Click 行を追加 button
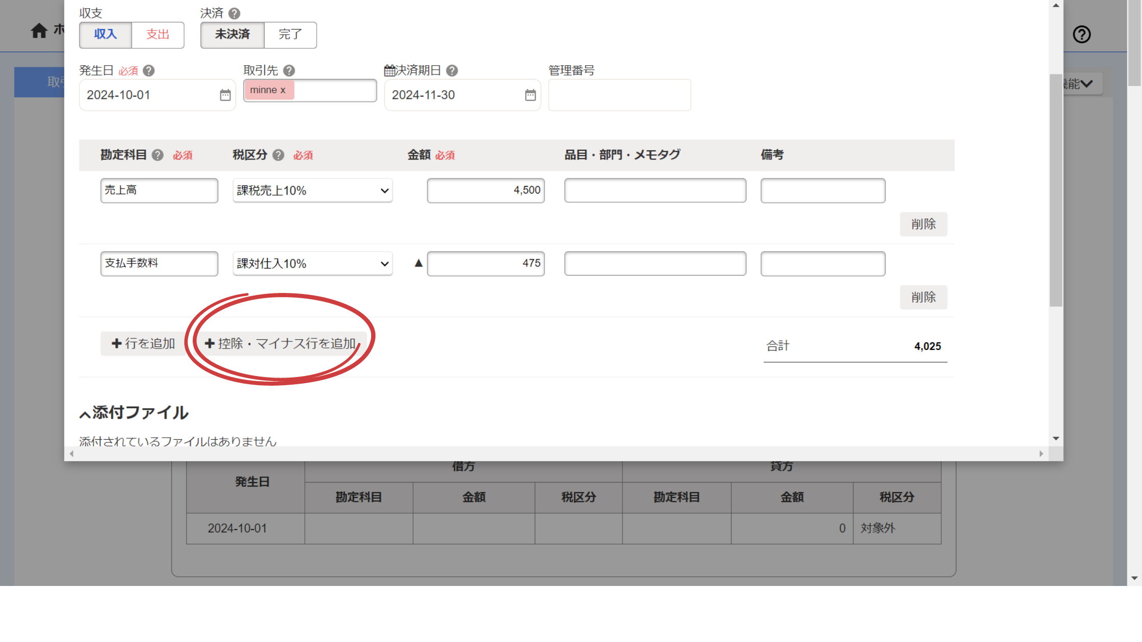The image size is (1142, 642). pyautogui.click(x=143, y=343)
